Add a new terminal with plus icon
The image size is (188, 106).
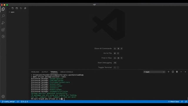coord(168,72)
